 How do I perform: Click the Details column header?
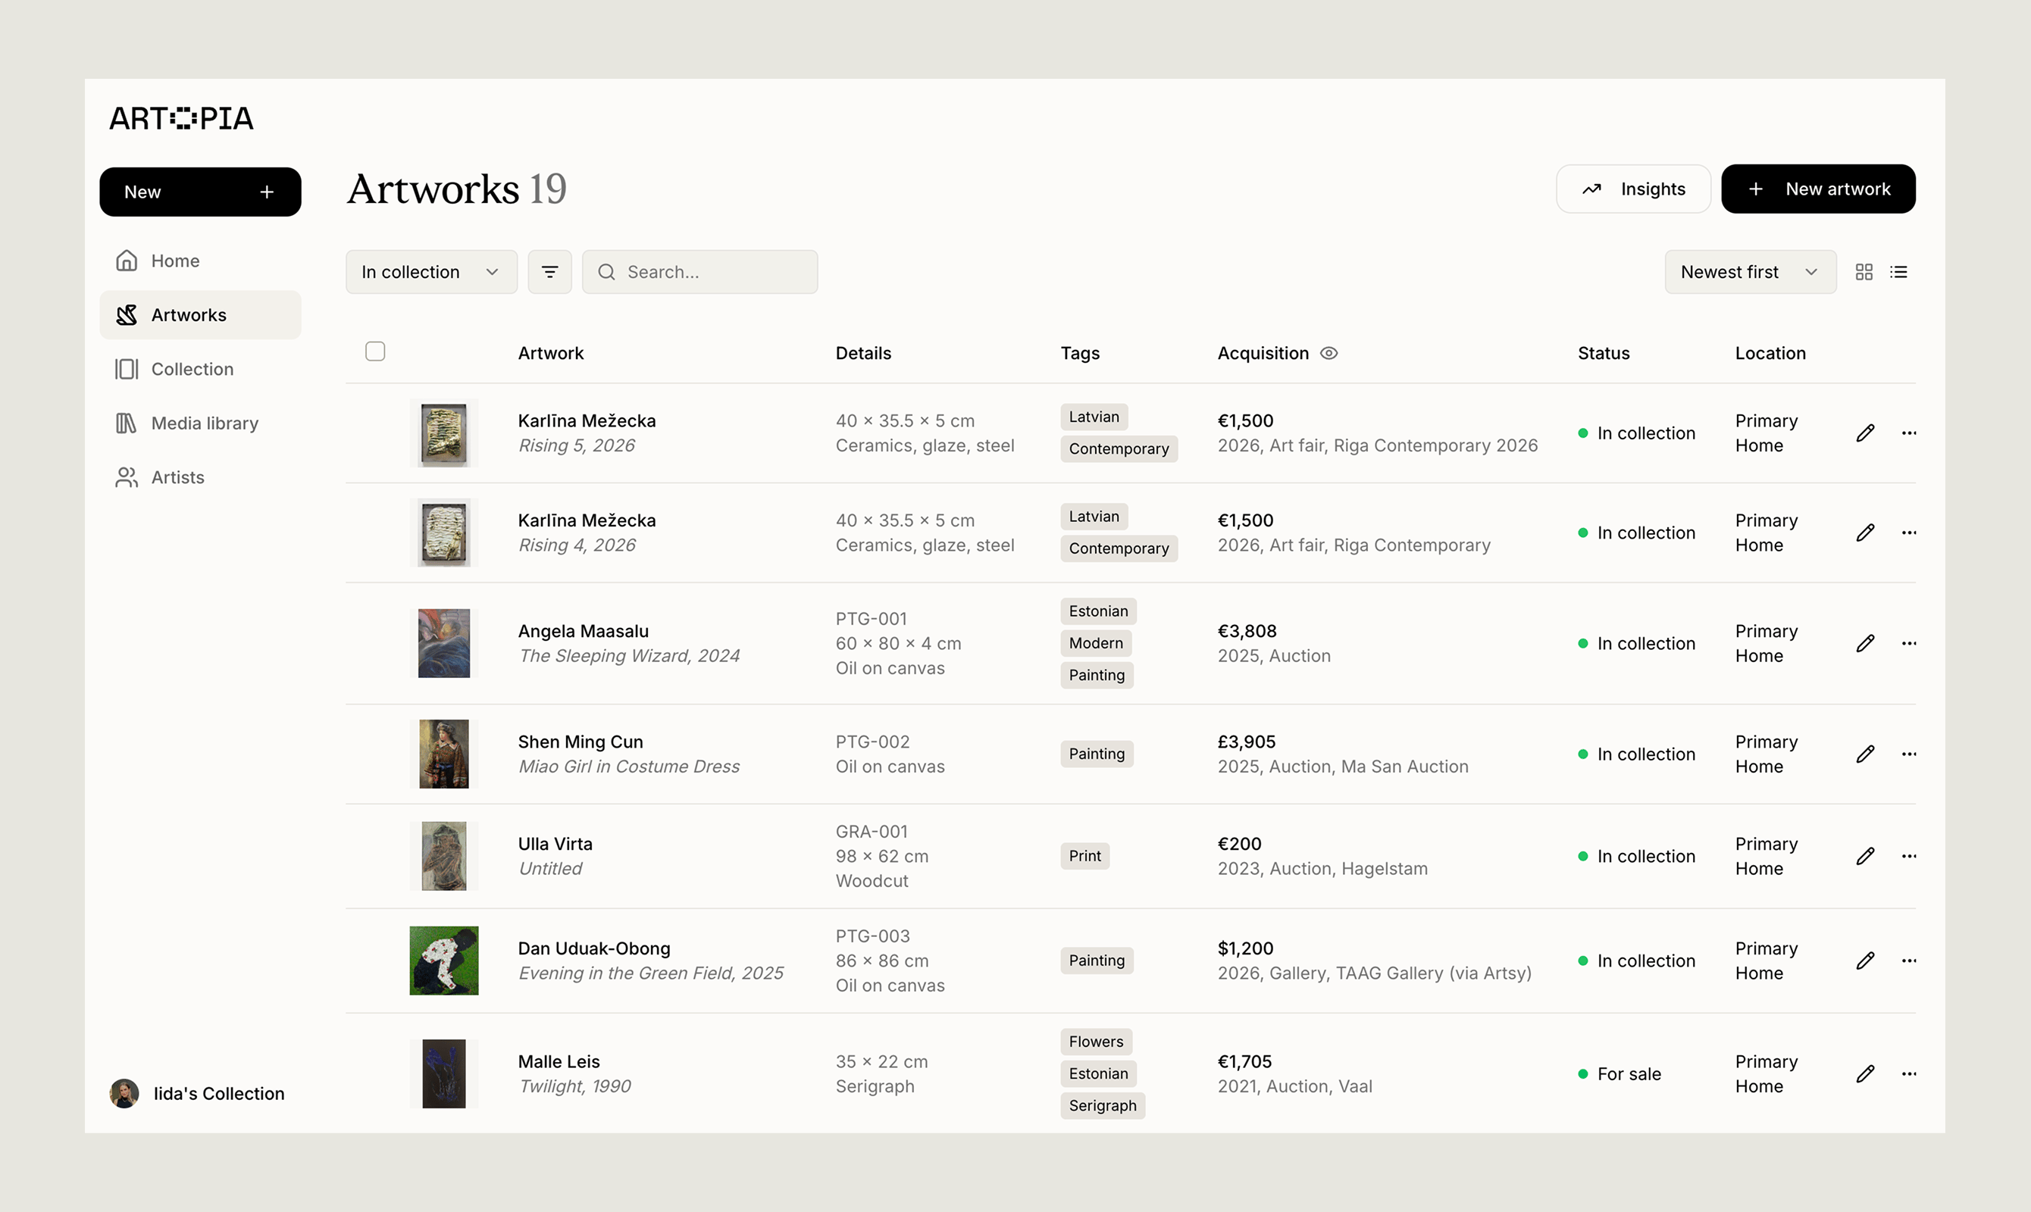pyautogui.click(x=862, y=353)
